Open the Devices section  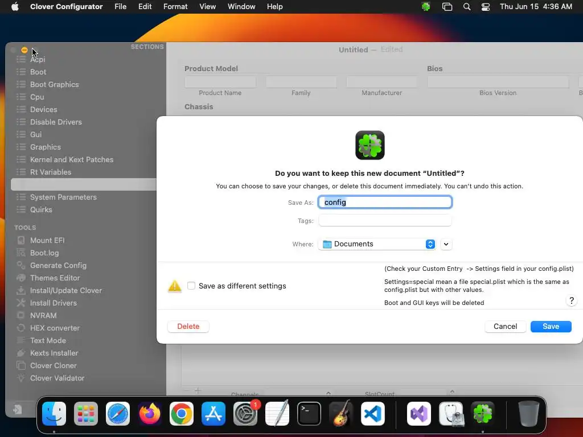[43, 109]
